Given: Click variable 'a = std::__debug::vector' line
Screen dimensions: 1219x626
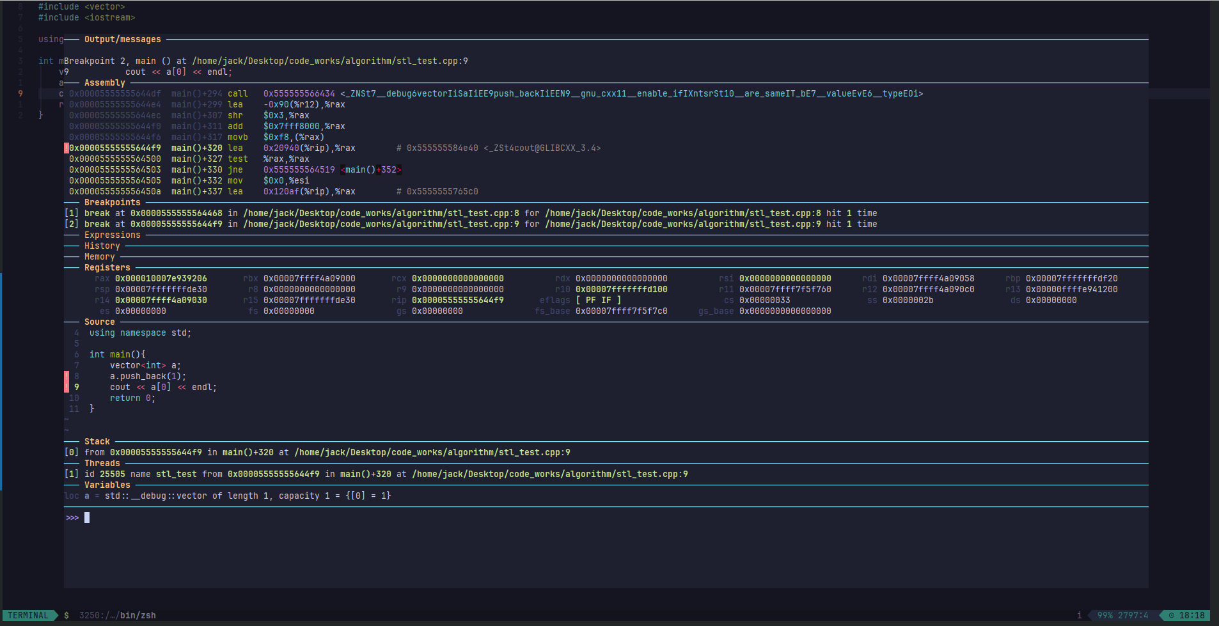Looking at the screenshot, I should [228, 496].
